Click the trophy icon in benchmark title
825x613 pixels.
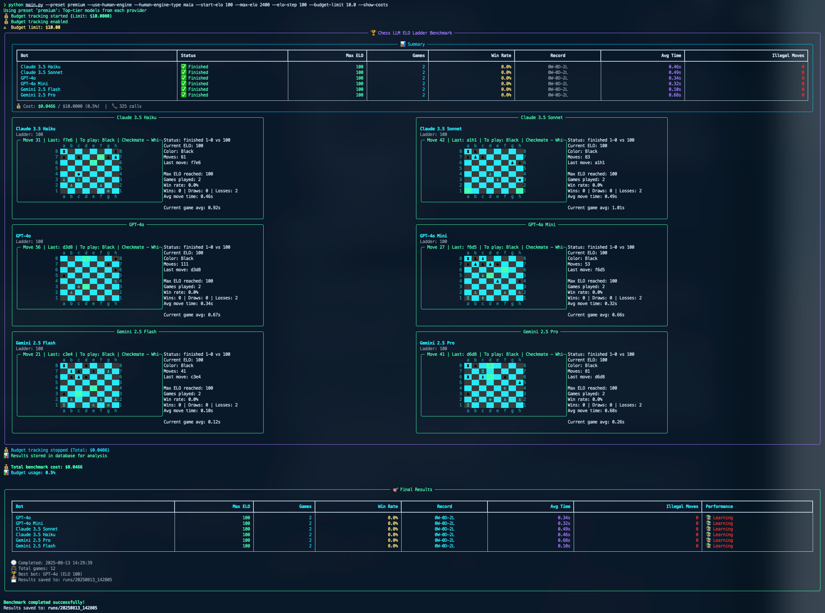373,33
